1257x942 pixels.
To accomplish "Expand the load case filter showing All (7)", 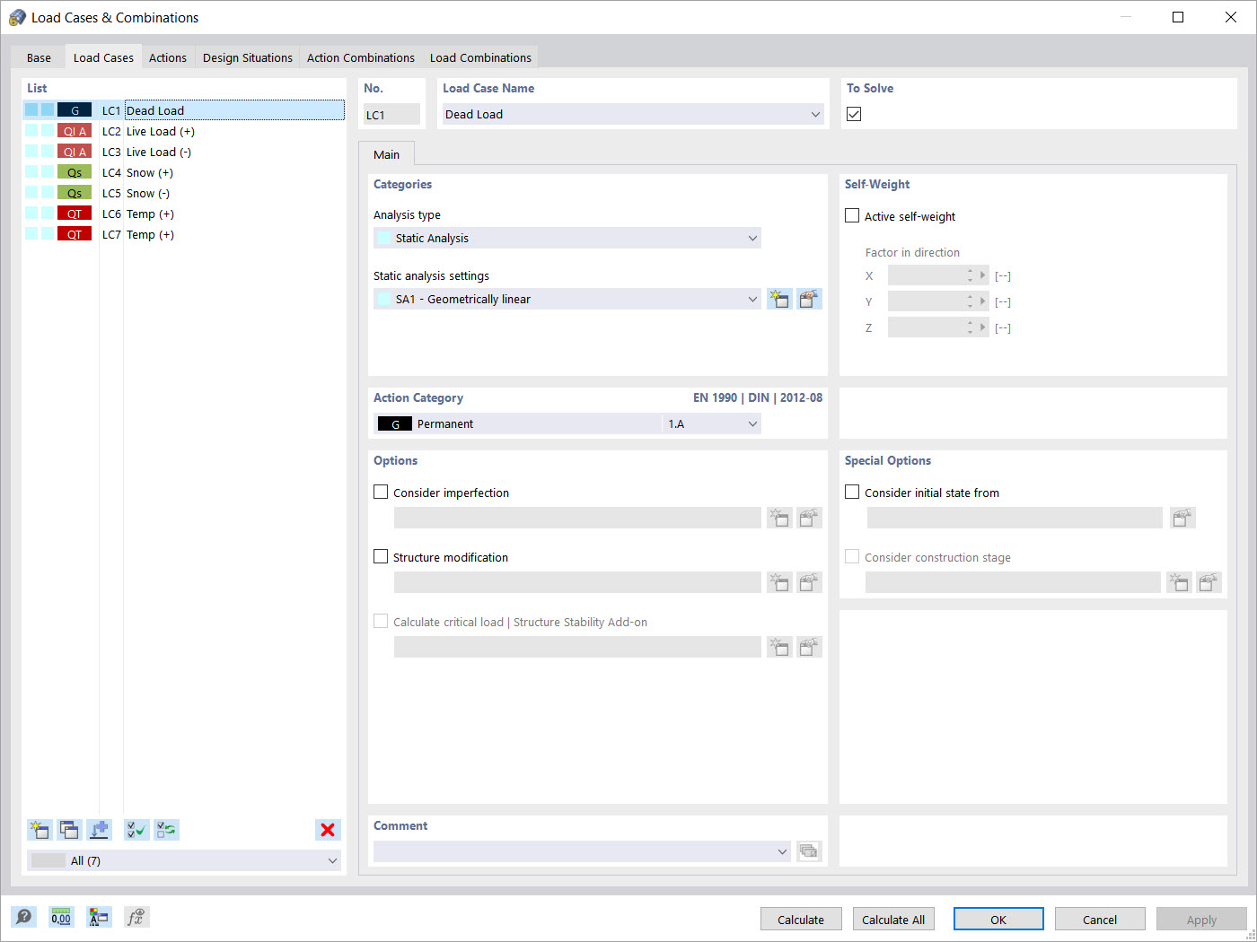I will pos(333,860).
